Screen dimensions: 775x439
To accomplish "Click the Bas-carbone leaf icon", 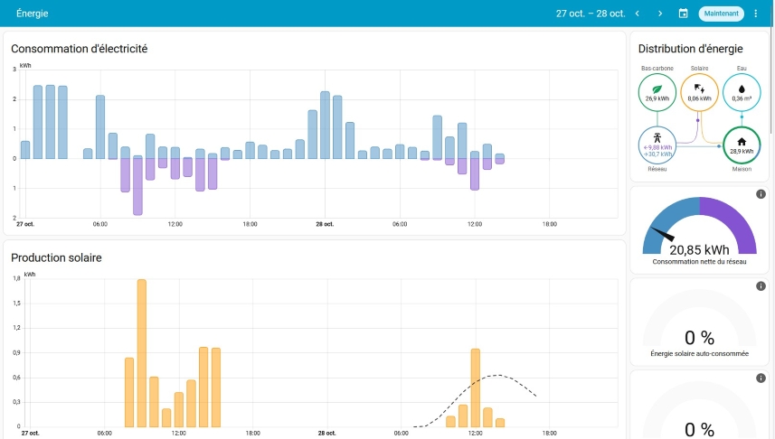I will tap(657, 88).
